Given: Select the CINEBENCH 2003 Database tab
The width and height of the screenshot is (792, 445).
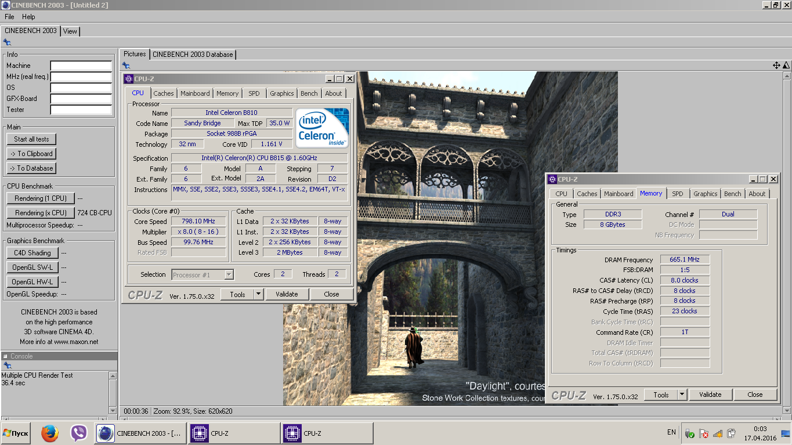Looking at the screenshot, I should coord(193,55).
